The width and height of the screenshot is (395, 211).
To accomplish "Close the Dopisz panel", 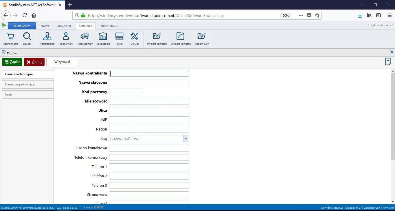I will pos(392,52).
